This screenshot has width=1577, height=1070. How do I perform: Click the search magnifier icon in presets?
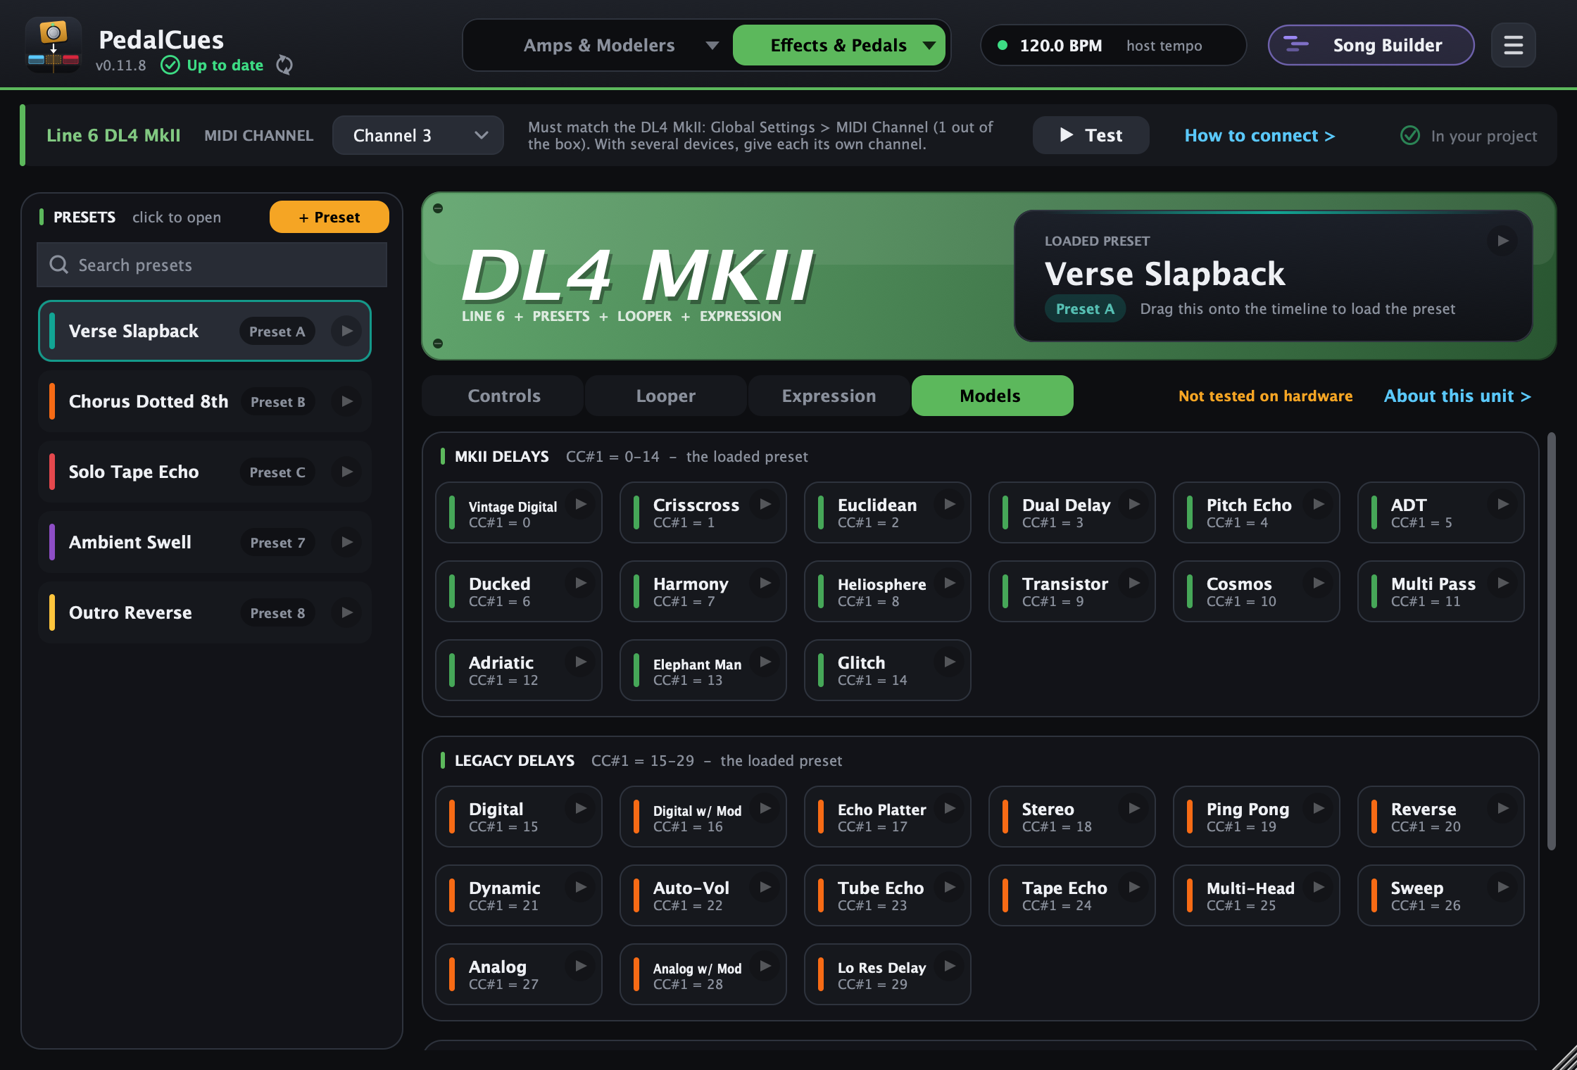(59, 265)
